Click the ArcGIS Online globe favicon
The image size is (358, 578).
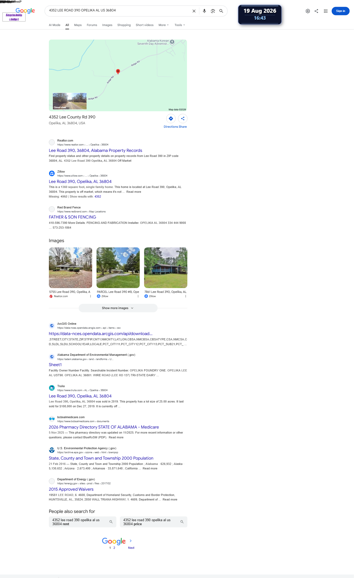(52, 326)
